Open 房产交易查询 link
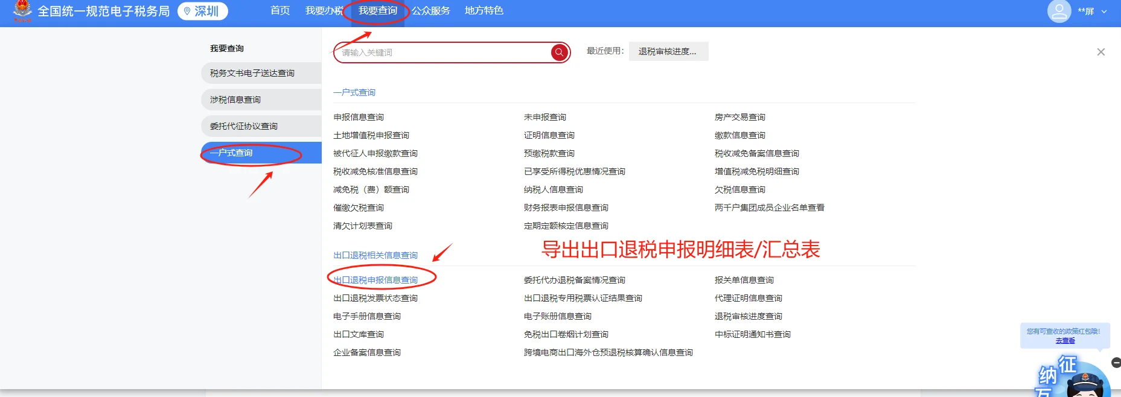The height and width of the screenshot is (397, 1121). [740, 117]
